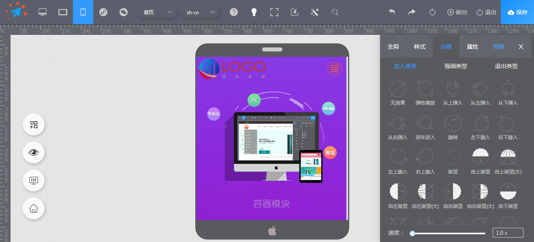534x242 pixels.
Task: Open the 首页 page dropdown
Action: tap(157, 12)
